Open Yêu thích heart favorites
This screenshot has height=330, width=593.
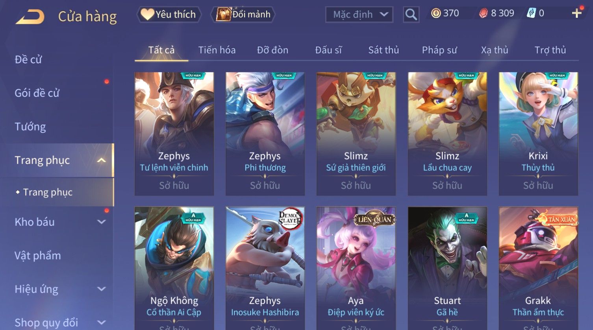pos(169,15)
